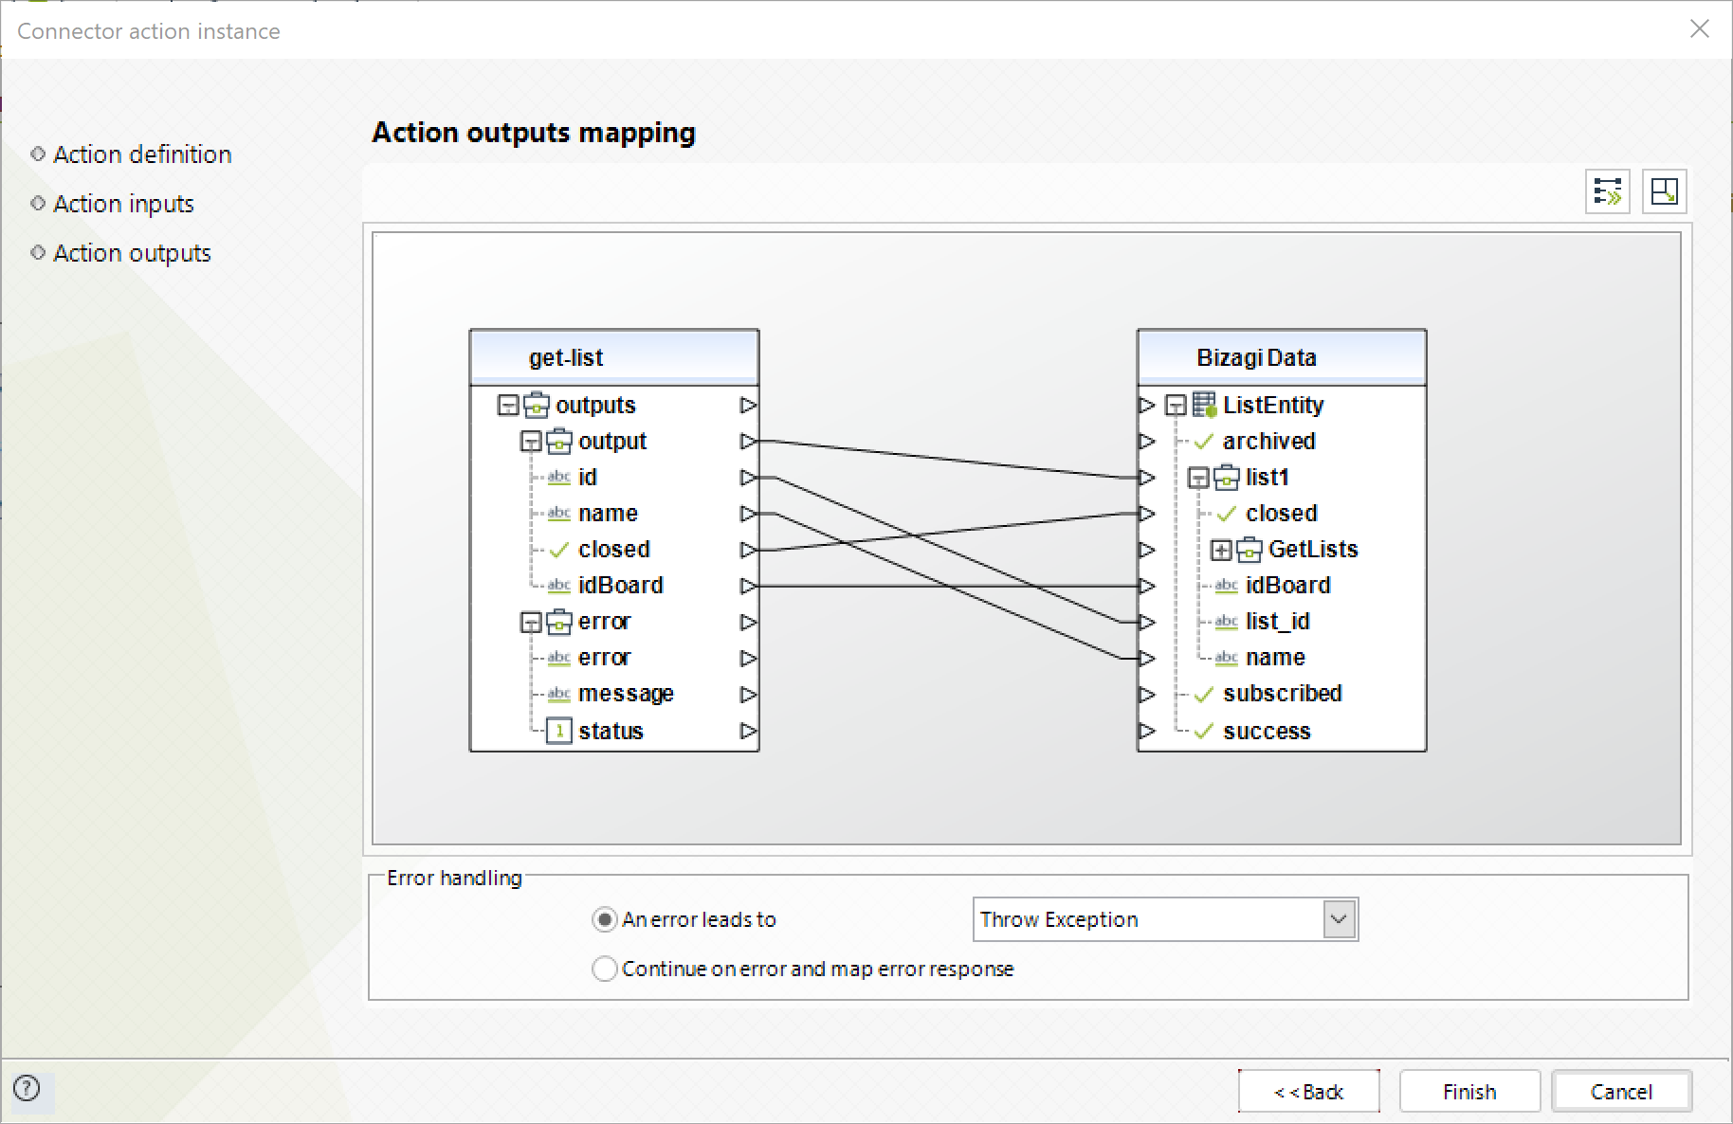
Task: Click the maximize mapping view icon
Action: point(1664,191)
